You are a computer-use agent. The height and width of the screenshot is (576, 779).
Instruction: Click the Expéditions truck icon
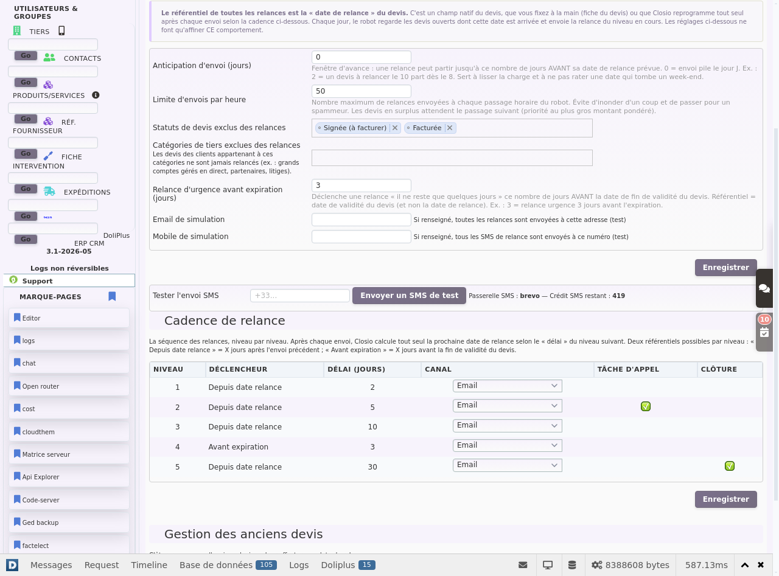coord(49,191)
